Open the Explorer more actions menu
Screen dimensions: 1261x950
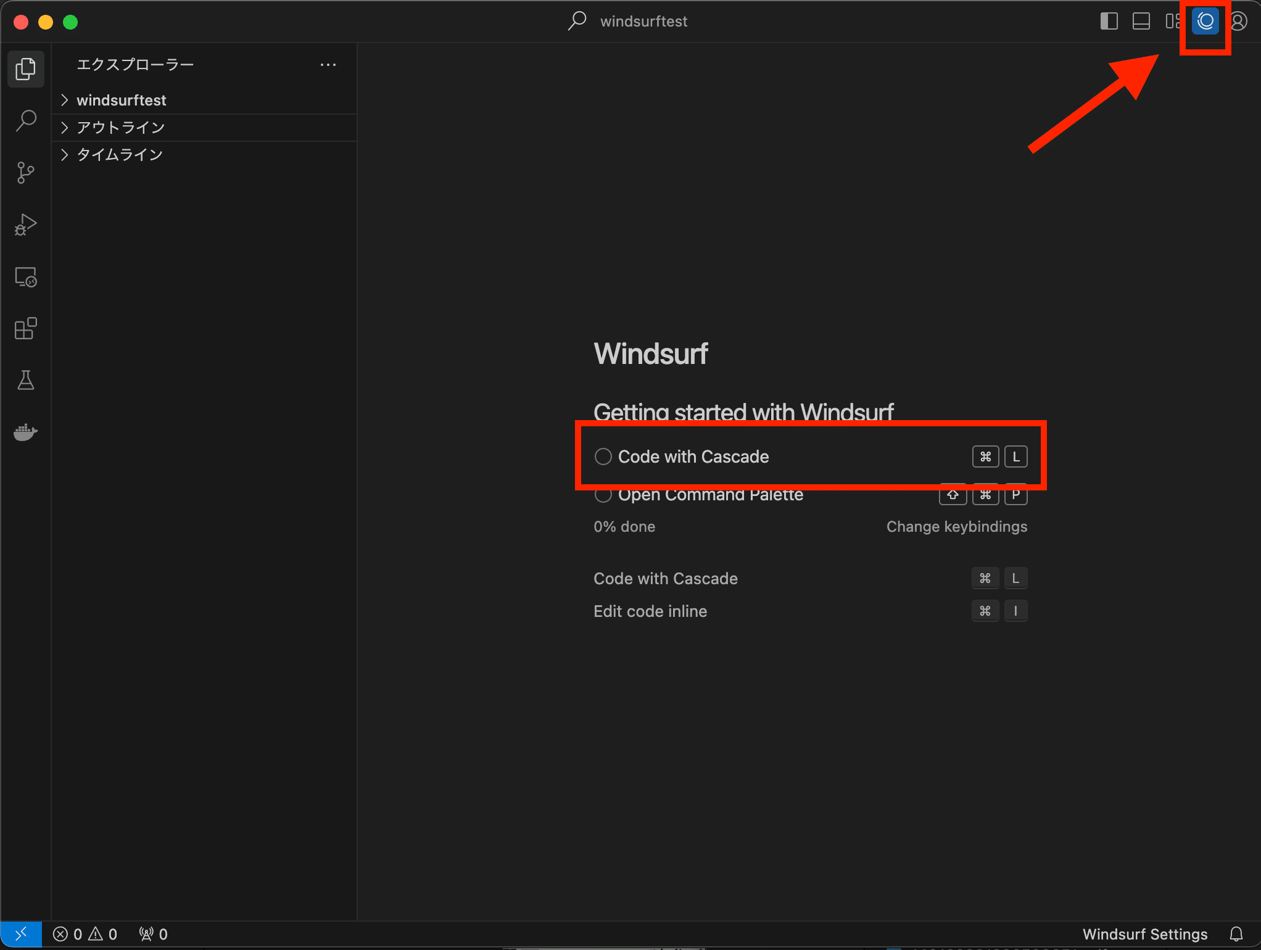coord(328,65)
